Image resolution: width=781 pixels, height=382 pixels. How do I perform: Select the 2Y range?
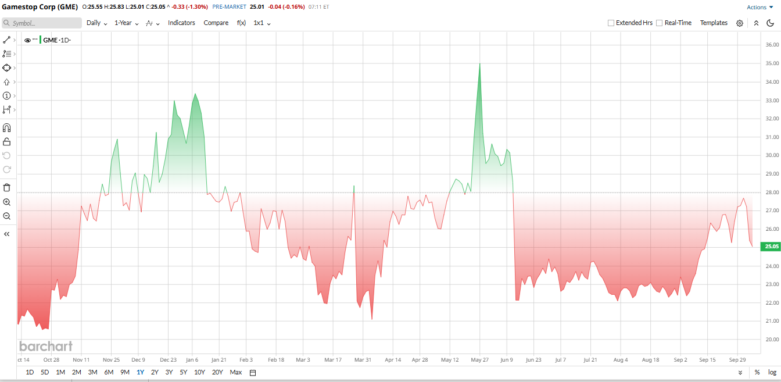[155, 372]
